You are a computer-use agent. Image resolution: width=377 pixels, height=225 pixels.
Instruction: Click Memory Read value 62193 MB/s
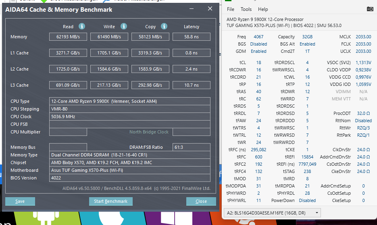[68, 37]
